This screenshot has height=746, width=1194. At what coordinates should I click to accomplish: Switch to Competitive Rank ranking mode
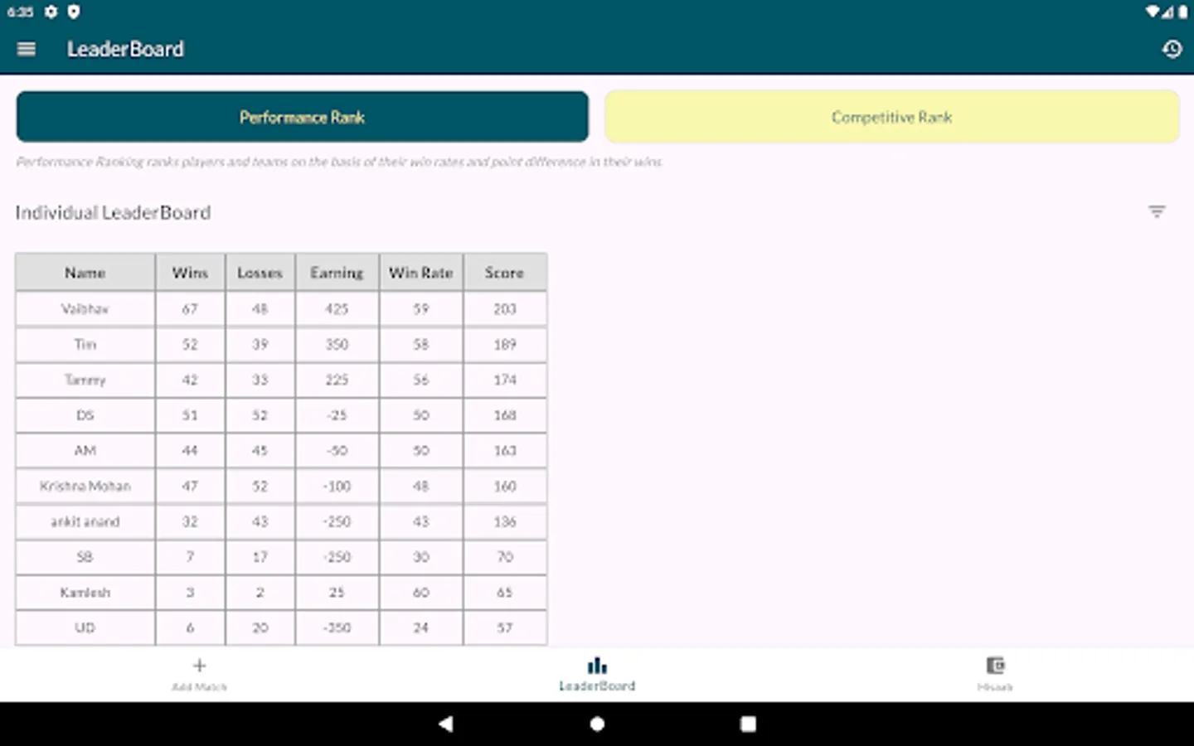(891, 117)
